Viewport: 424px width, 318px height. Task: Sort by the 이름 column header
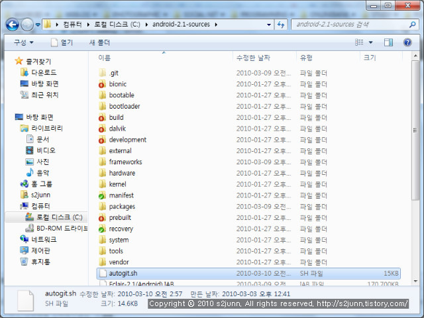coord(105,58)
